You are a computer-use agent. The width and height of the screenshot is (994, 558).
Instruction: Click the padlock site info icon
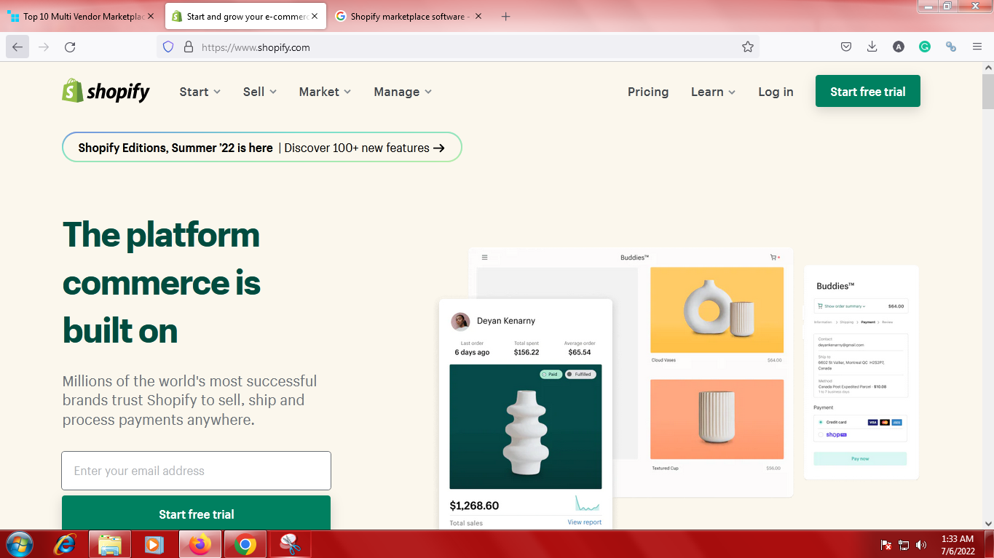point(188,47)
